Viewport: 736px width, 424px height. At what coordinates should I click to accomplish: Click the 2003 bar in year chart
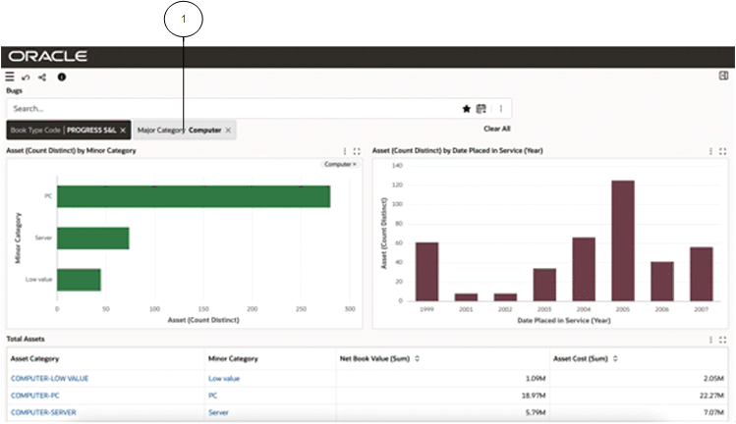click(x=544, y=285)
